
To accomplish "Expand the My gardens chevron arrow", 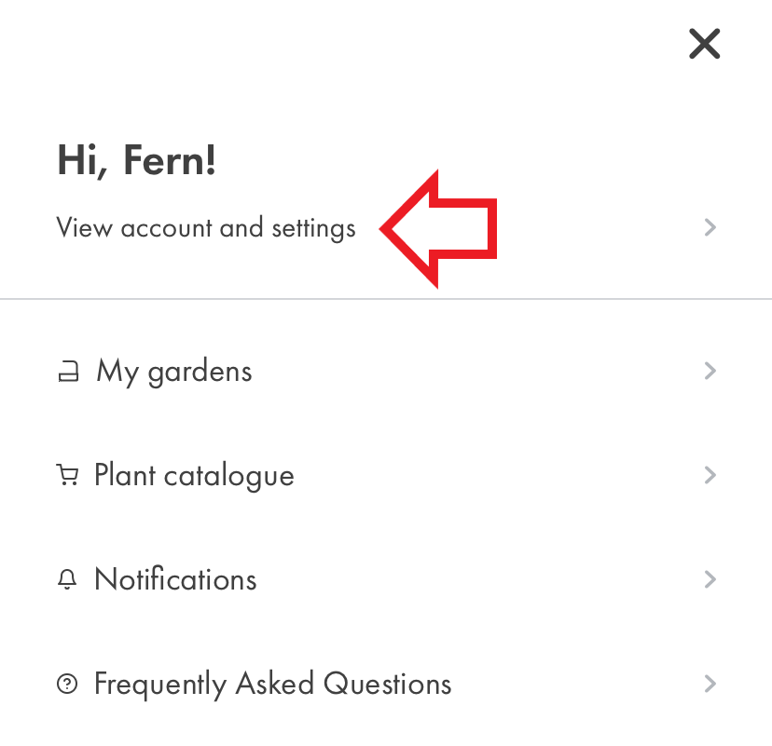I will (x=710, y=371).
